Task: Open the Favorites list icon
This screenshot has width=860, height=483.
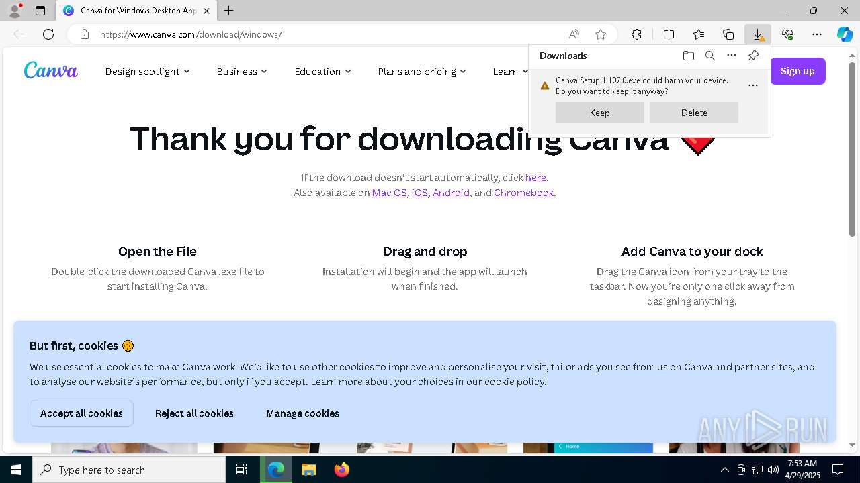Action: tap(699, 34)
